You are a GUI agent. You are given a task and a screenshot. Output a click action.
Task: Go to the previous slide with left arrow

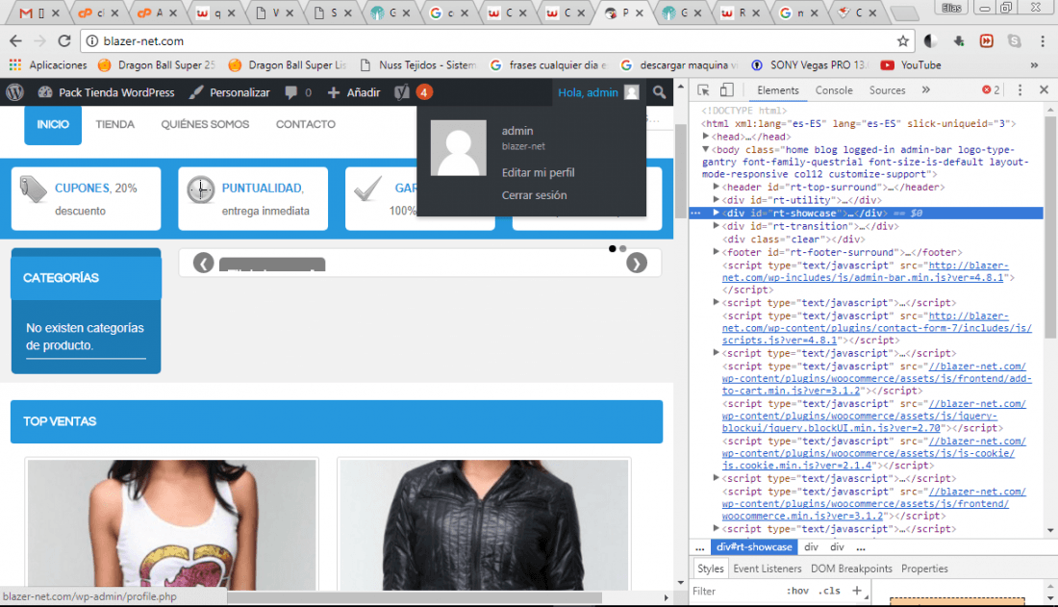203,263
